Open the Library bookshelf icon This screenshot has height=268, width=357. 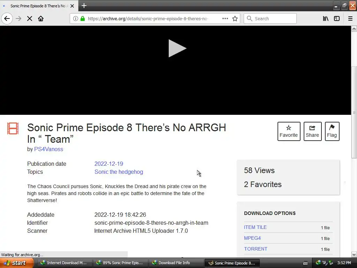click(326, 18)
